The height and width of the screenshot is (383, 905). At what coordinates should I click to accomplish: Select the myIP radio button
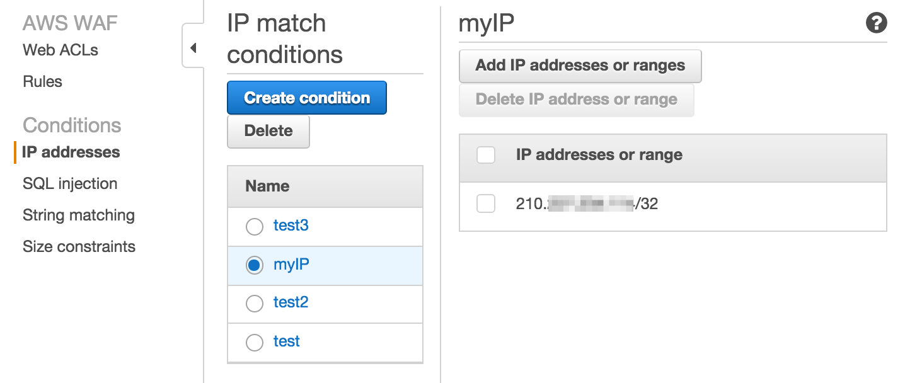coord(255,265)
